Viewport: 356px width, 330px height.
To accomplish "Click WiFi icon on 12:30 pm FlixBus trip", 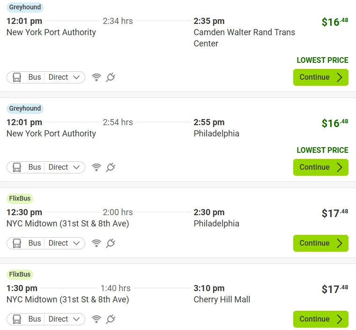I will coord(96,243).
